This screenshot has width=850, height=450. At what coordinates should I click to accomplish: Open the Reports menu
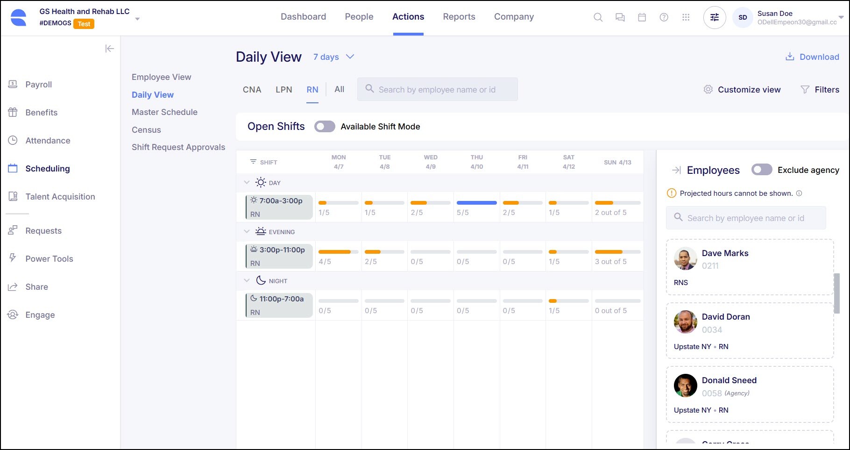(x=459, y=17)
